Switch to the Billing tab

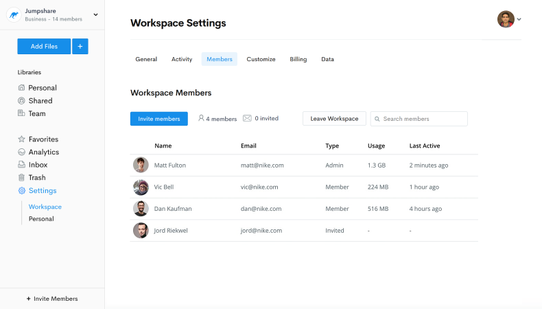tap(298, 60)
